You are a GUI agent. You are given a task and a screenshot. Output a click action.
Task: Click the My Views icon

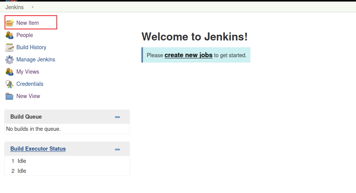click(x=10, y=72)
